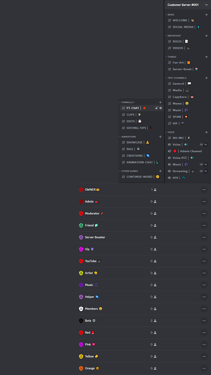Open more options for the Orange role
Image resolution: width=211 pixels, height=375 pixels.
click(x=204, y=368)
